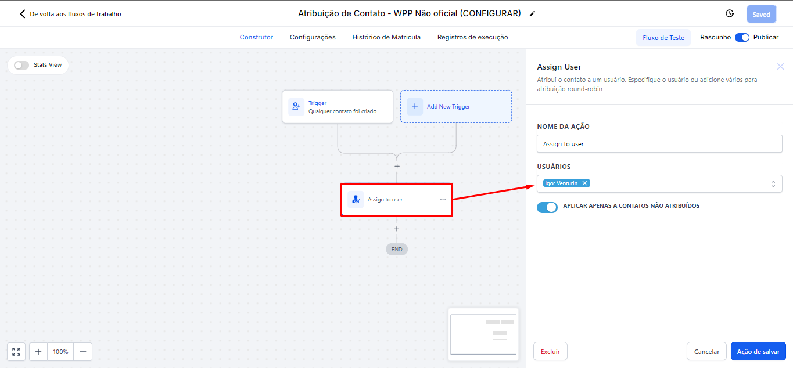Screen dimensions: 793x368
Task: Open the Configurações tab
Action: [313, 37]
